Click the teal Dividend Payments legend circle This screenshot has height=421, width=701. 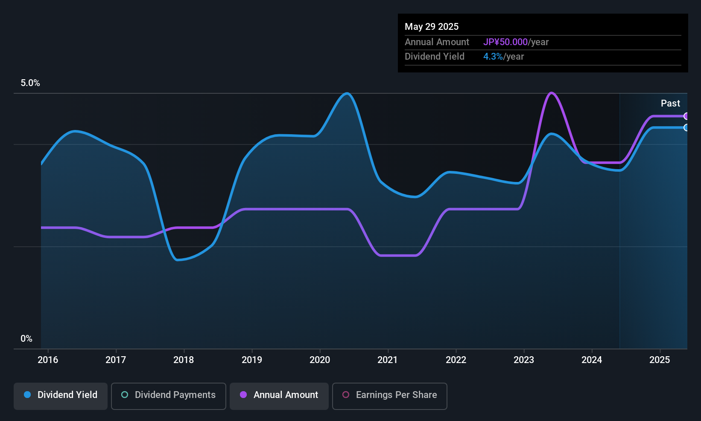125,395
